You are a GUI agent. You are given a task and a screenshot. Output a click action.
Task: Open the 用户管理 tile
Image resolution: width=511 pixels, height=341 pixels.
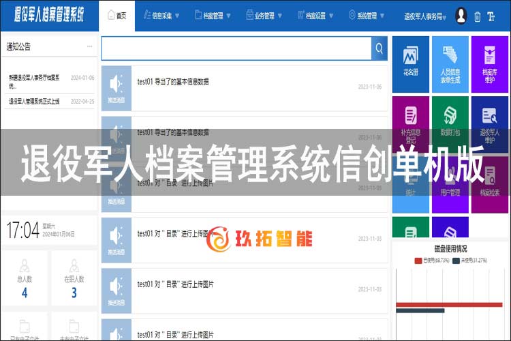[450, 185]
